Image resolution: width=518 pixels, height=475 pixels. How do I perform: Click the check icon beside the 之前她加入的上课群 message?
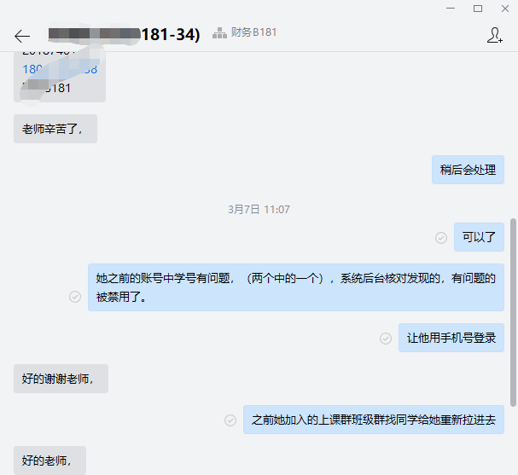coord(230,420)
